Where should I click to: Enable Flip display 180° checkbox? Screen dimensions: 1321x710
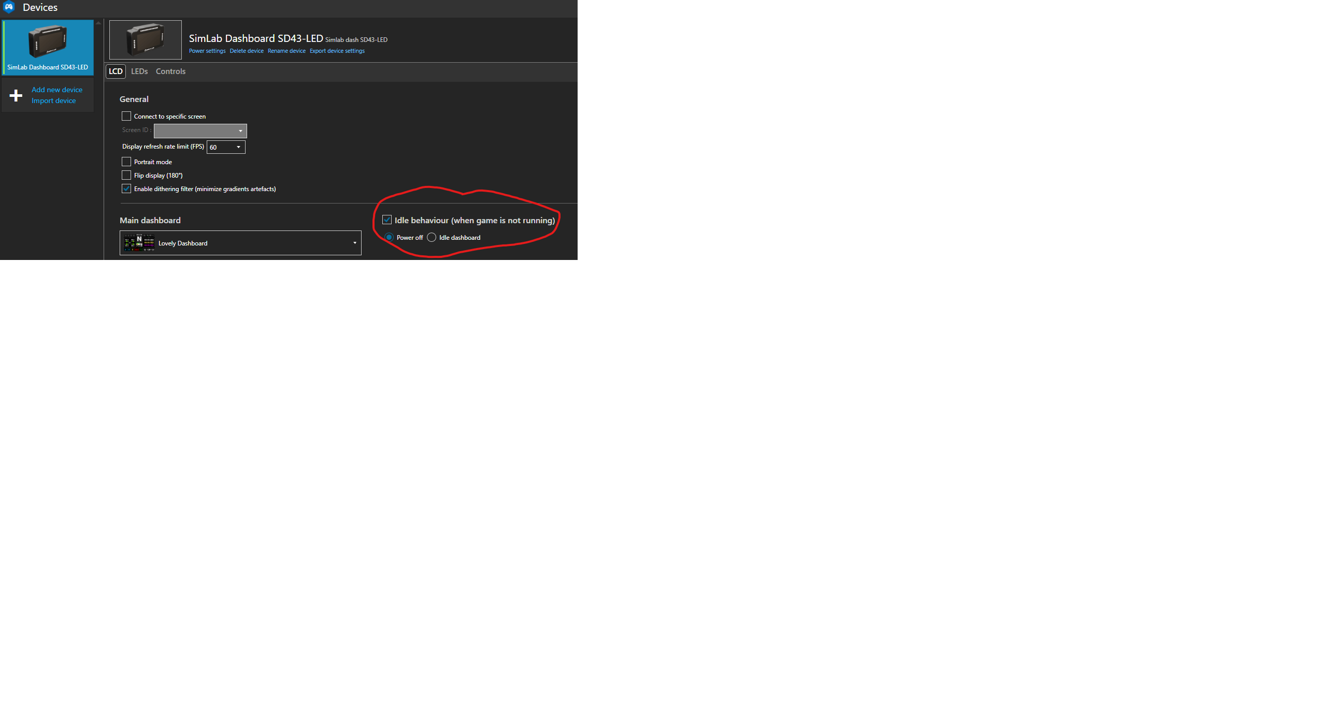pos(126,175)
